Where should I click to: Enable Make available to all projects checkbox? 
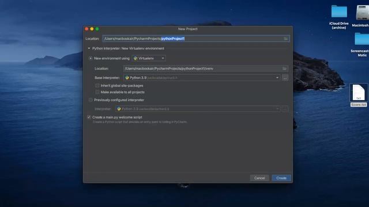[97, 92]
